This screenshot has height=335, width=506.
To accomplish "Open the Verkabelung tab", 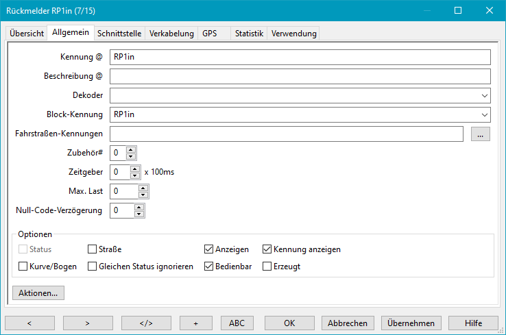I will click(171, 34).
